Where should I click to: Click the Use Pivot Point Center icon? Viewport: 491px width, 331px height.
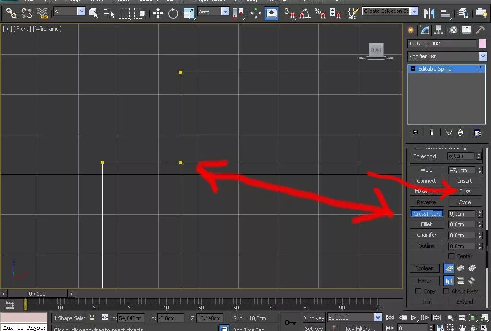[x=238, y=13]
